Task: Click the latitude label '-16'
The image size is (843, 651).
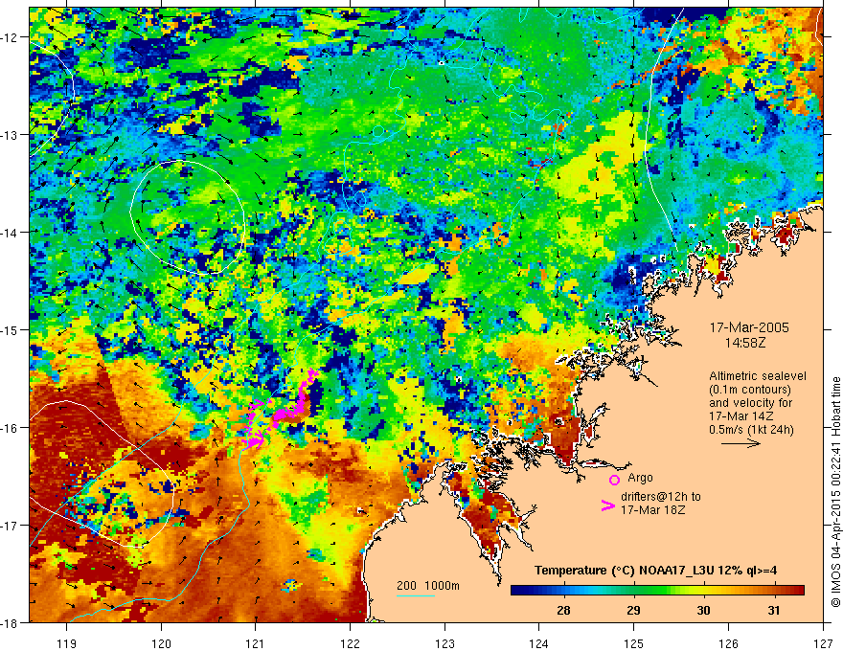Action: (11, 428)
